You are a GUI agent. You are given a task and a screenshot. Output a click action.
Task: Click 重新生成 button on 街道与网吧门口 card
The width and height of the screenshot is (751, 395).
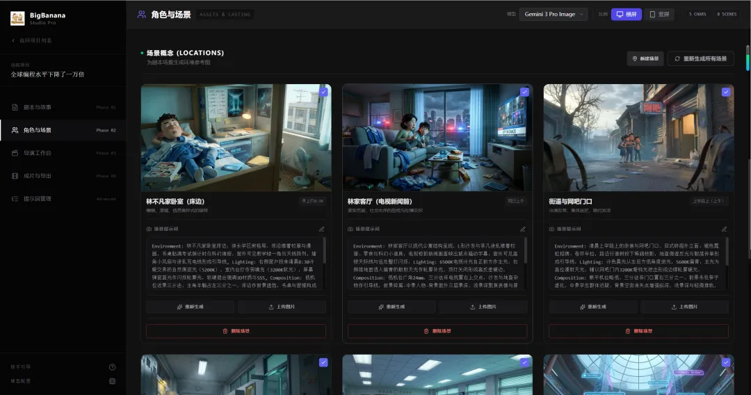[593, 307]
